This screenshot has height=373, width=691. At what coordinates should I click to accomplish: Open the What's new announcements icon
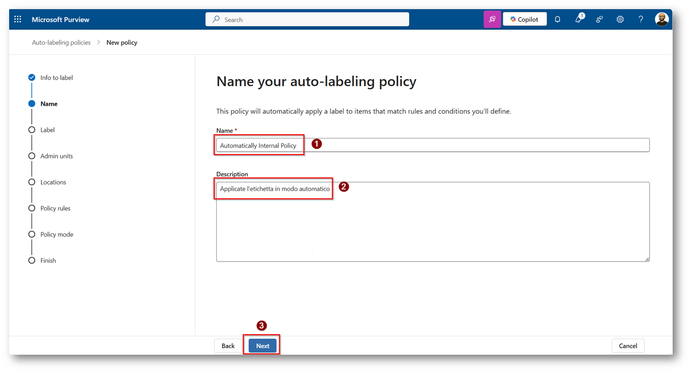578,20
